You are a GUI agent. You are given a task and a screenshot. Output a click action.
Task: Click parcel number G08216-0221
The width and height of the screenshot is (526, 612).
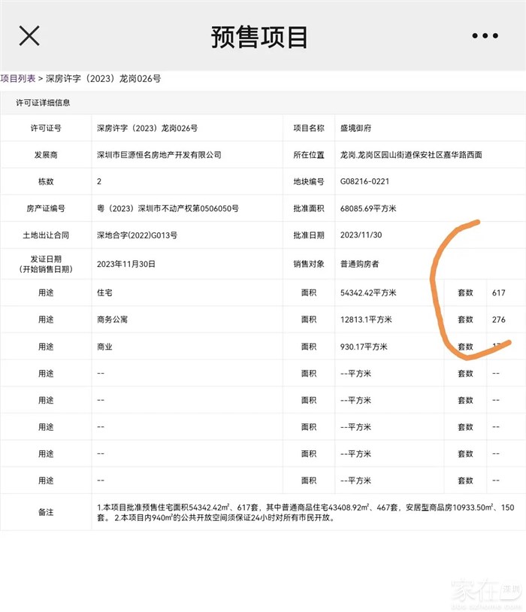coord(364,182)
